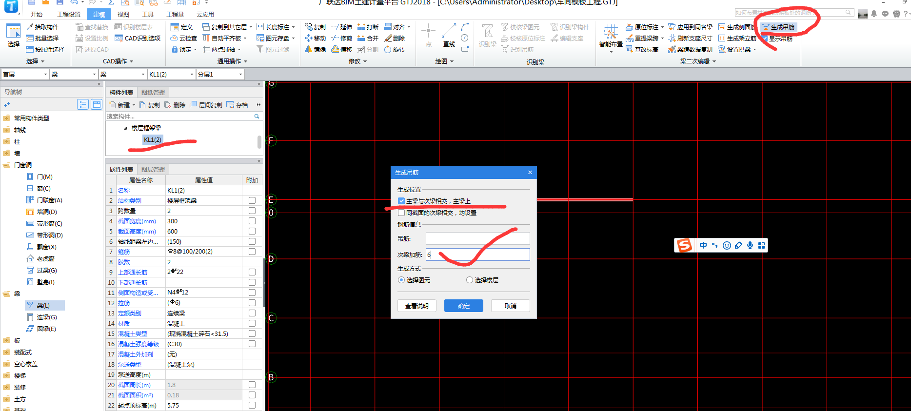Screen dimensions: 911x411
Task: Click the 移动 (move) tool
Action: coord(315,38)
